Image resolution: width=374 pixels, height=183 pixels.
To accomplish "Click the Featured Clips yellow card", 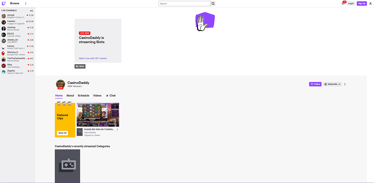I will (x=65, y=120).
